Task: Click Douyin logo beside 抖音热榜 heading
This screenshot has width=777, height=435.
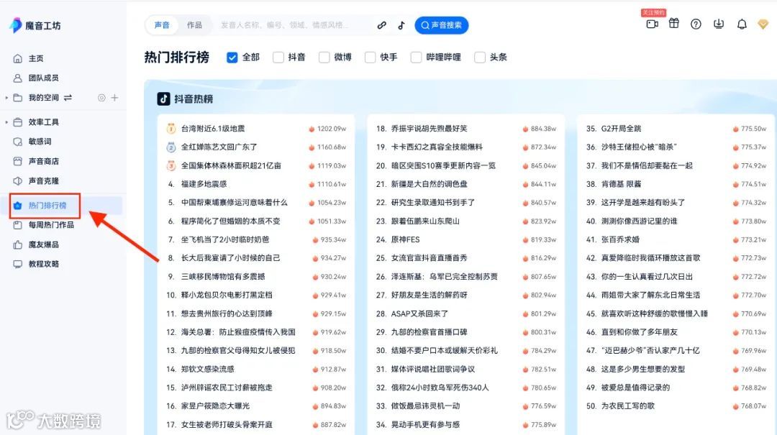Action: click(x=163, y=99)
